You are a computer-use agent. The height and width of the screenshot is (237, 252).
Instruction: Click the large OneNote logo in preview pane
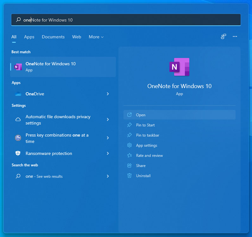pos(180,67)
